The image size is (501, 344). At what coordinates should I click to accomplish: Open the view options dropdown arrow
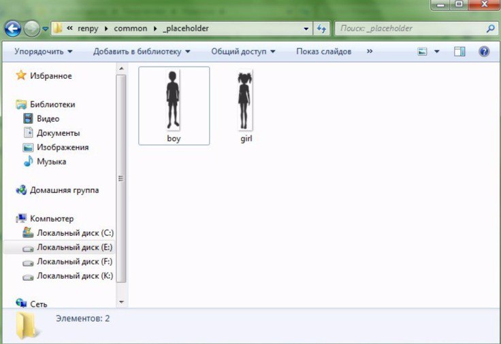point(436,52)
